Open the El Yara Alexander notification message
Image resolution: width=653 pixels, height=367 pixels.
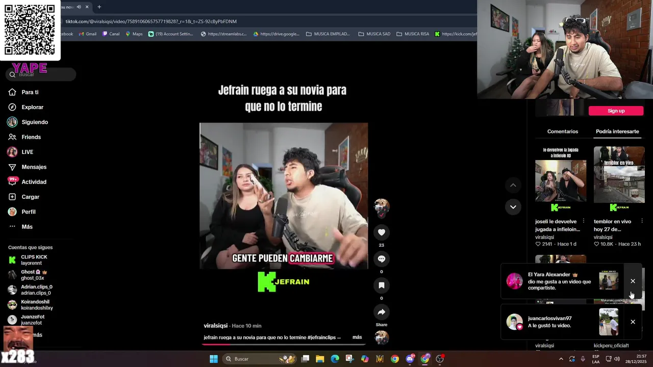click(x=559, y=281)
